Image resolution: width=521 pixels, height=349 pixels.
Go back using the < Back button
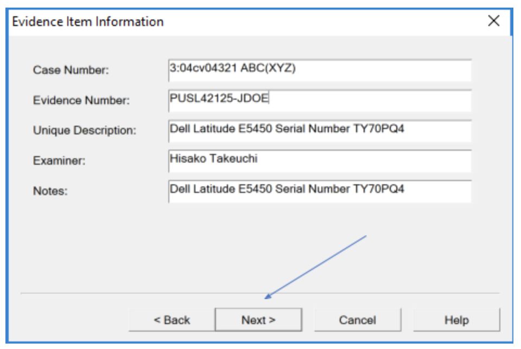[x=172, y=320]
